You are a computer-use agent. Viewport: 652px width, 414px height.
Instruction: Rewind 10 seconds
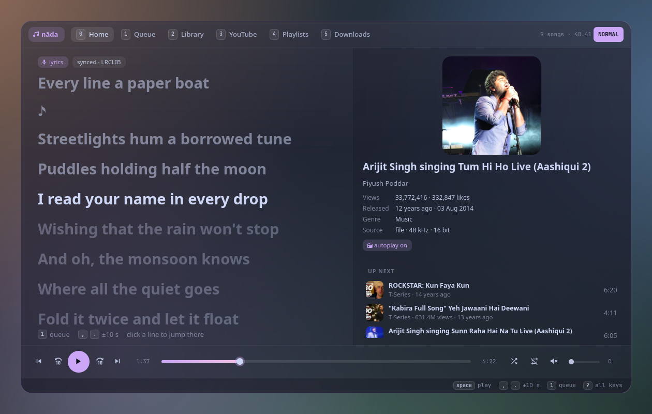click(58, 361)
